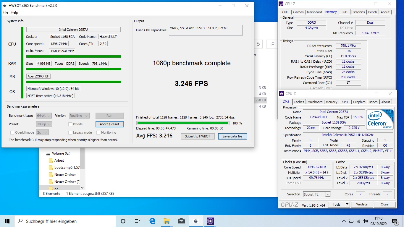The height and width of the screenshot is (227, 404).
Task: Open File Explorer taskbar icon
Action: click(x=167, y=221)
